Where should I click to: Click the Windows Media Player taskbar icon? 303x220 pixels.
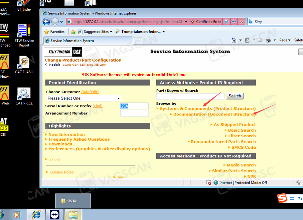(x=17, y=215)
